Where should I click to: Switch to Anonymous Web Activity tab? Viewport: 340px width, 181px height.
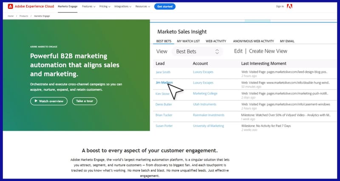tap(253, 41)
